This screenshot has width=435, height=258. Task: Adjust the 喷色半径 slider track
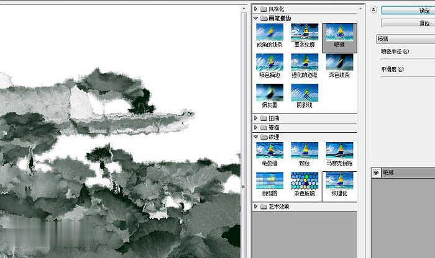point(408,59)
